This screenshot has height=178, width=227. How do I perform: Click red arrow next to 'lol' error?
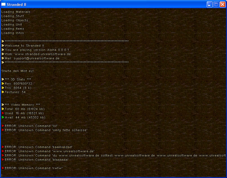coord(3,126)
